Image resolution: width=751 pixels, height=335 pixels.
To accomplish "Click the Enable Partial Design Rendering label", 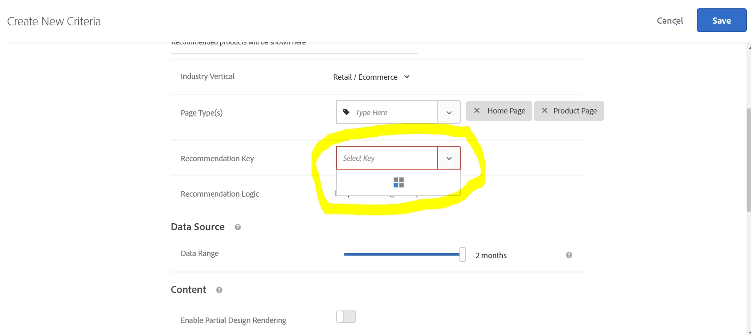I will tap(233, 320).
